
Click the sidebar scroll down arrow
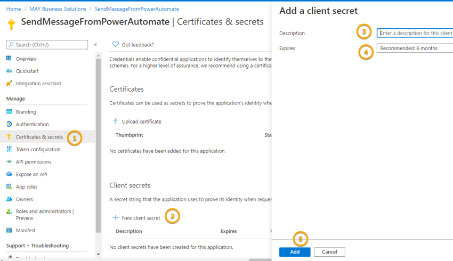[x=98, y=255]
